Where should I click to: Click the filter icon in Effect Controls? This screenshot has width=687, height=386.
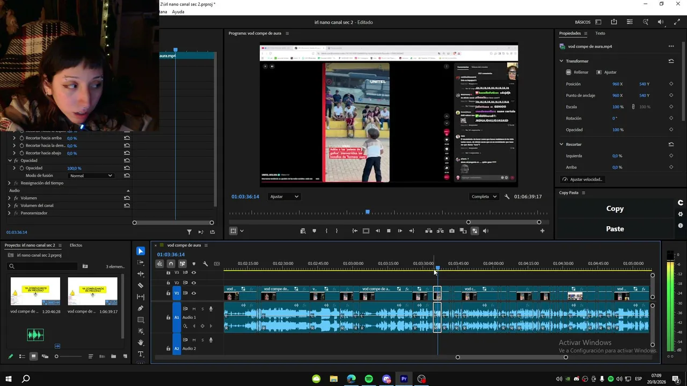(x=189, y=232)
